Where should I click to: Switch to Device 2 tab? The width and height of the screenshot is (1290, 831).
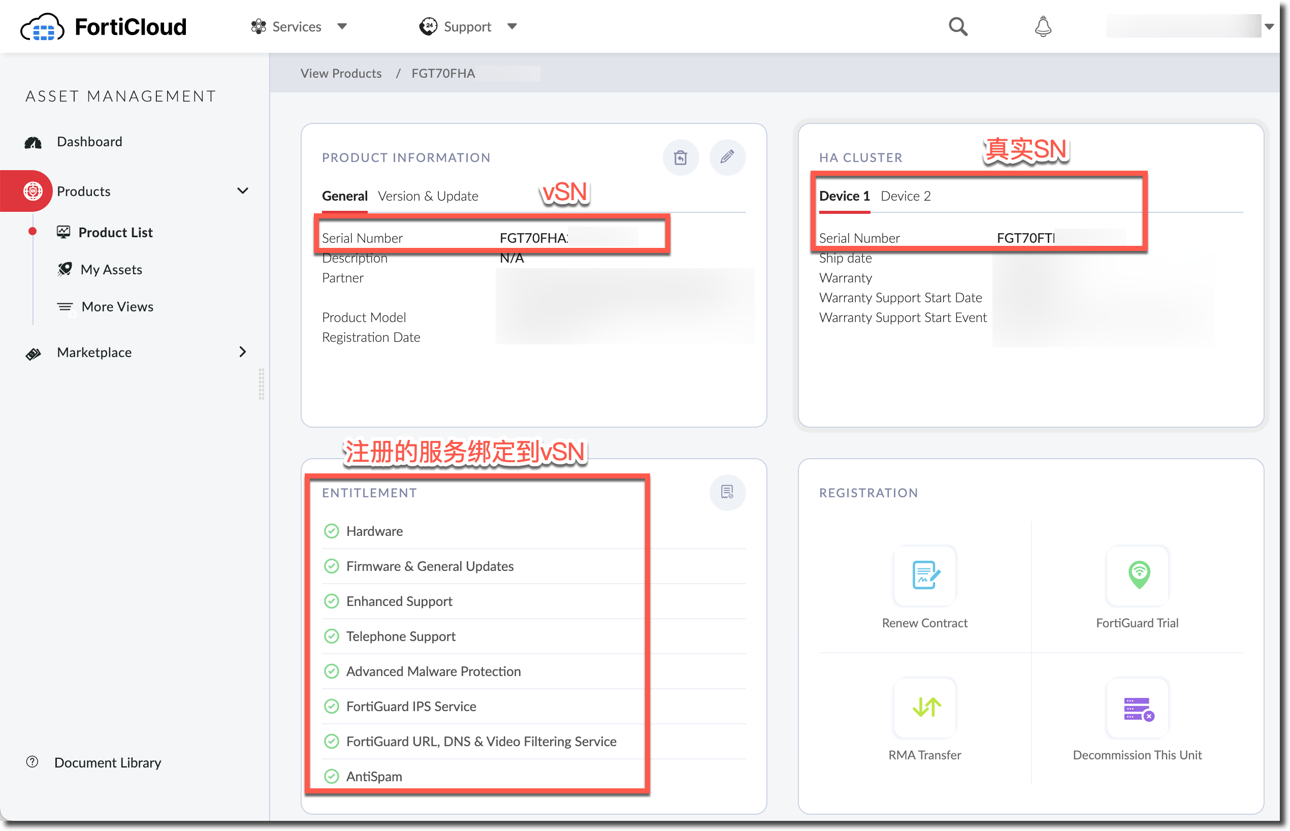(906, 196)
